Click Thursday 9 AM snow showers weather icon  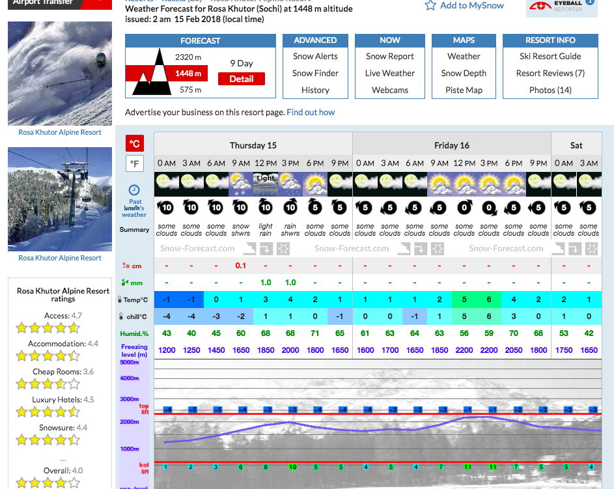tap(241, 184)
